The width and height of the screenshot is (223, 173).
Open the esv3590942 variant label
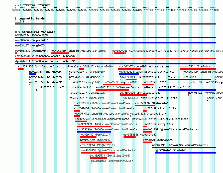(172, 82)
